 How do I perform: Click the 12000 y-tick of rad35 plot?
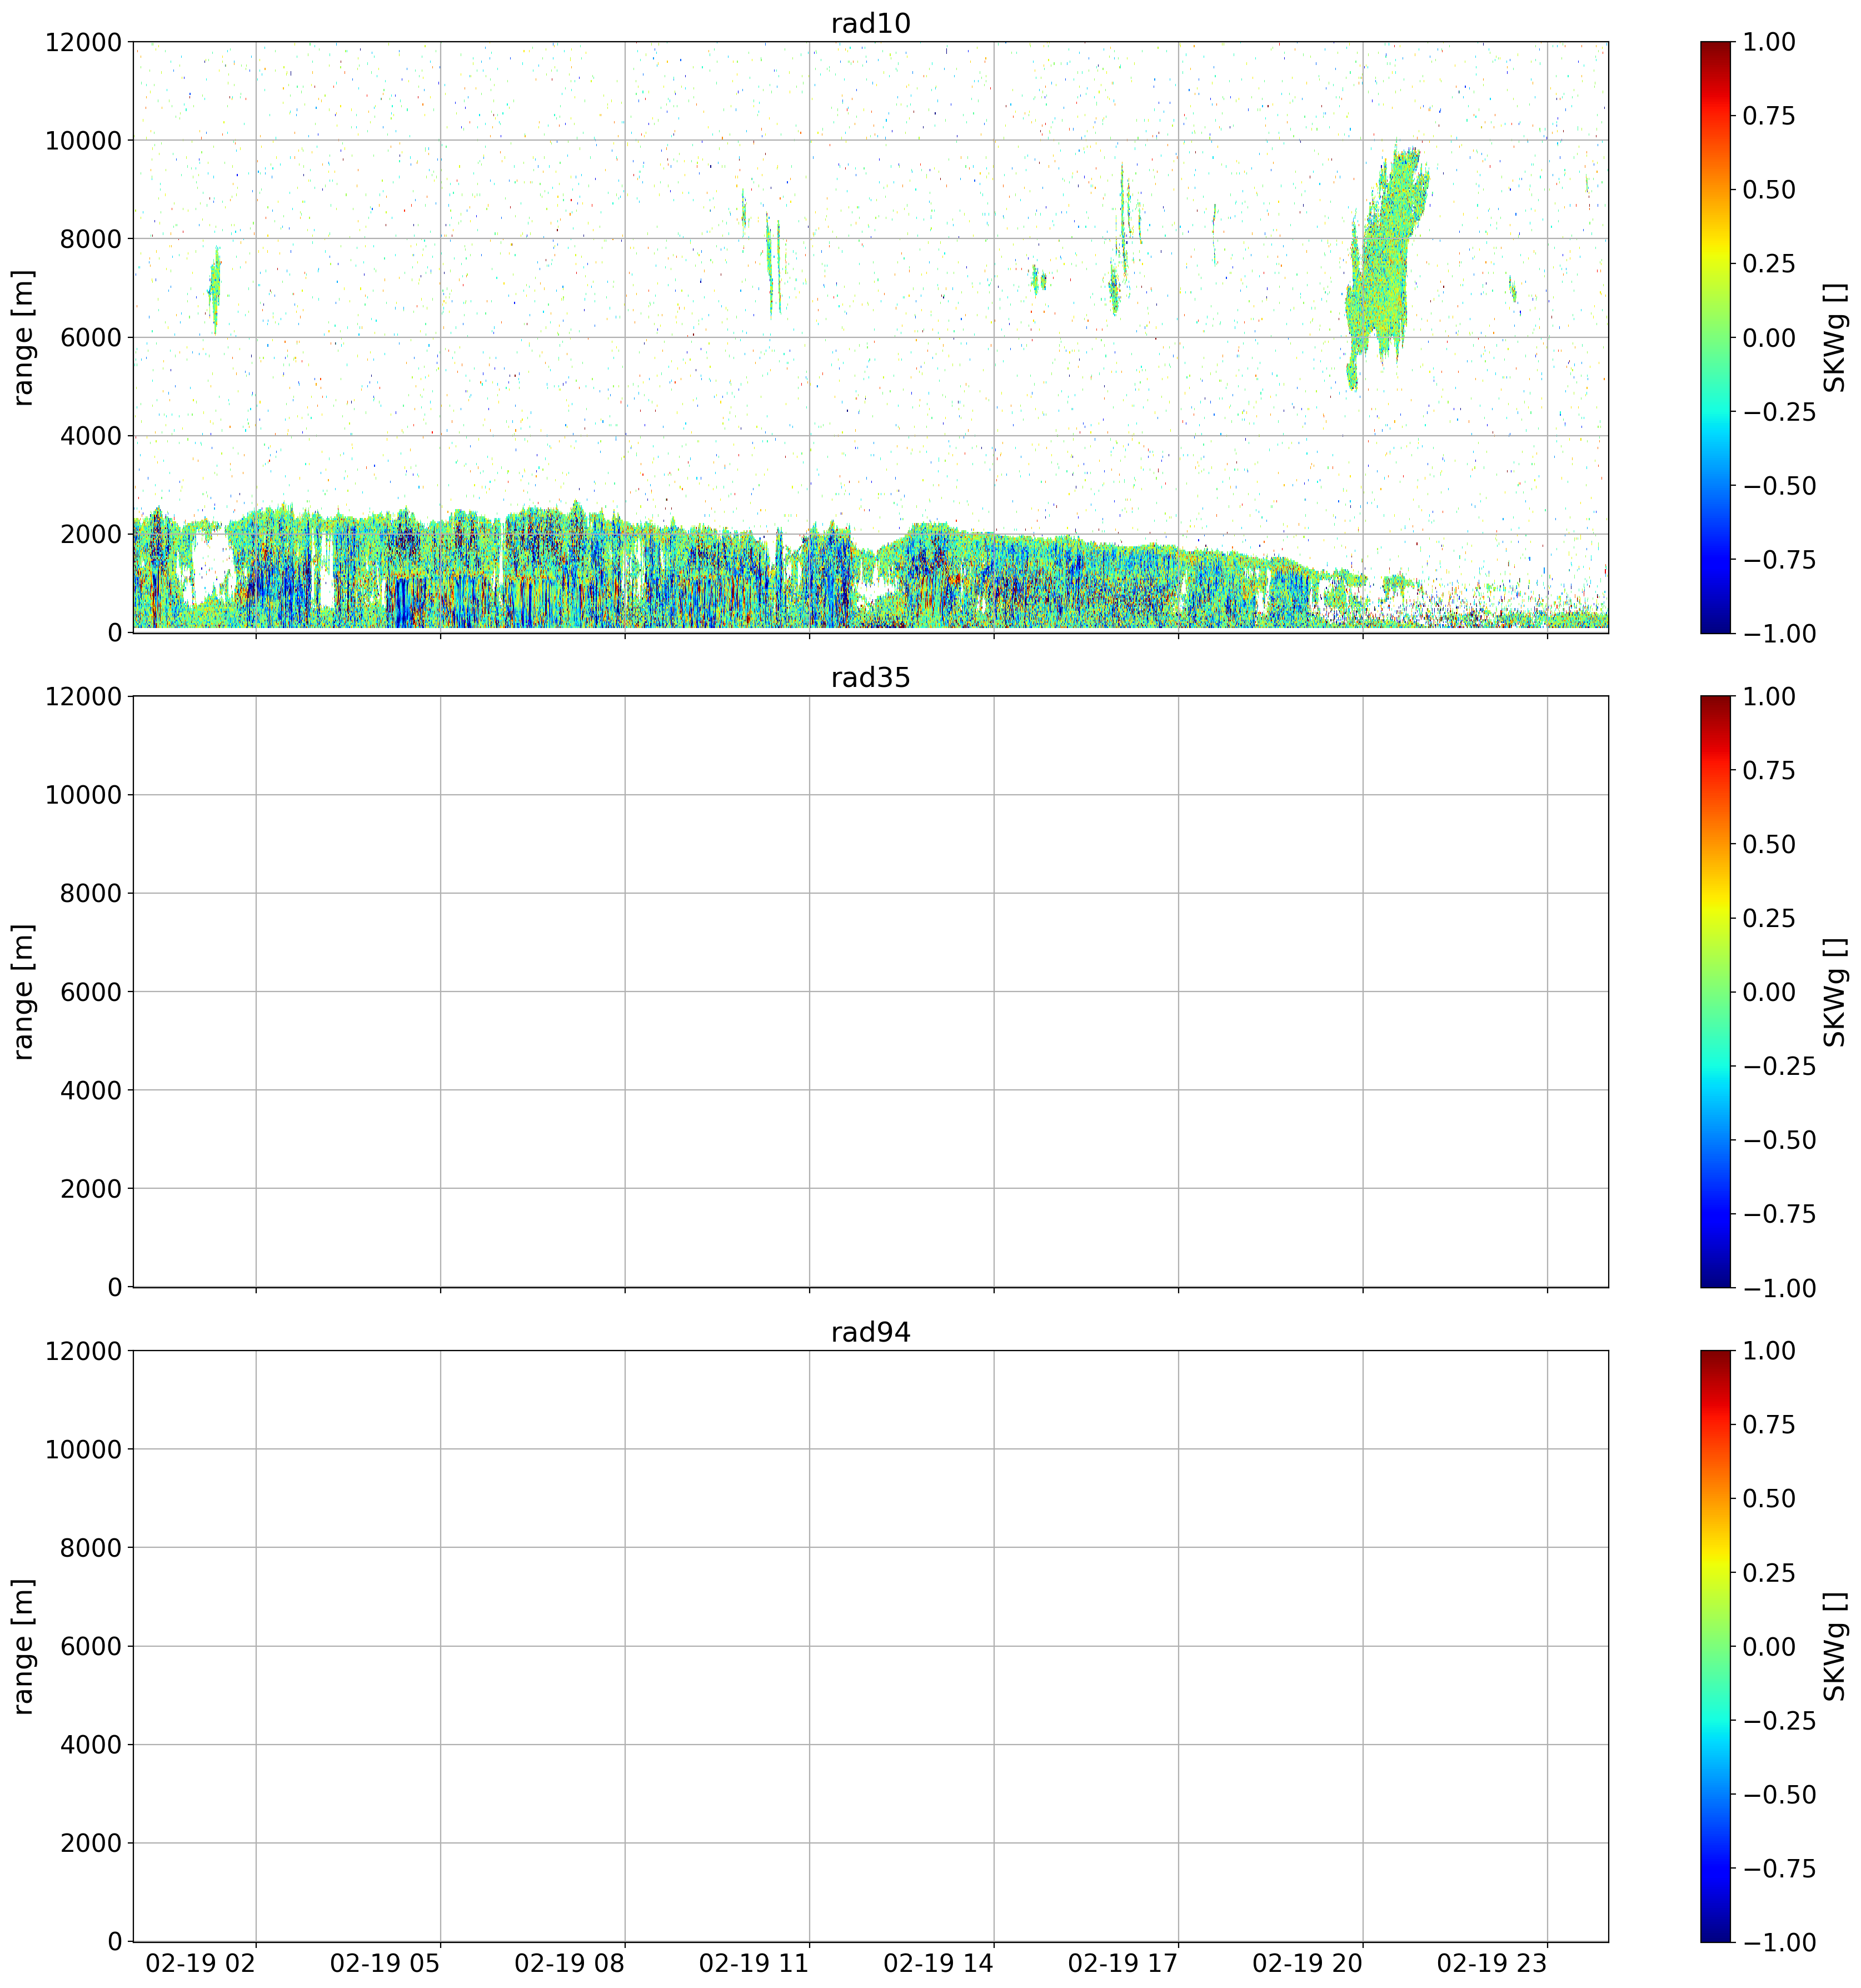83,696
